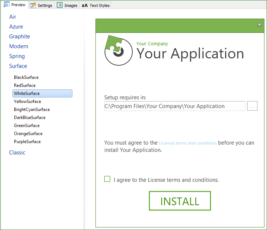Screen dimensions: 267x230
Task: Close the installer preview dialog
Action: click(x=259, y=25)
